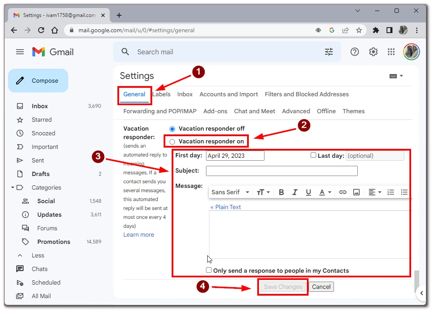Open Filters and Blocked Addresses tab

307,94
